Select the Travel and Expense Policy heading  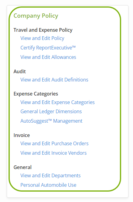pos(43,30)
